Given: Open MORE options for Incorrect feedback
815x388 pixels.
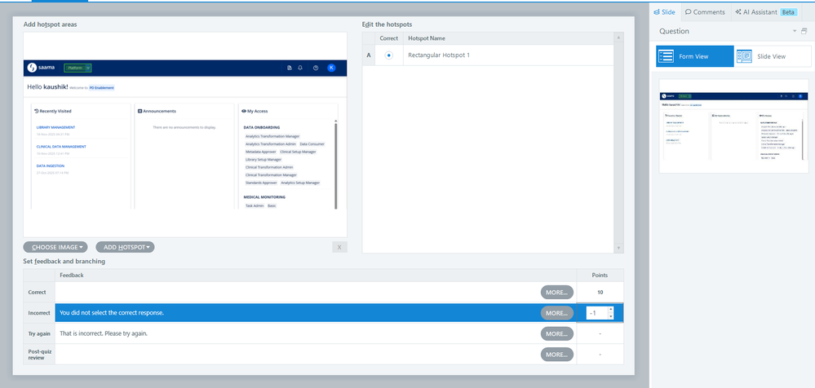Looking at the screenshot, I should click(556, 313).
